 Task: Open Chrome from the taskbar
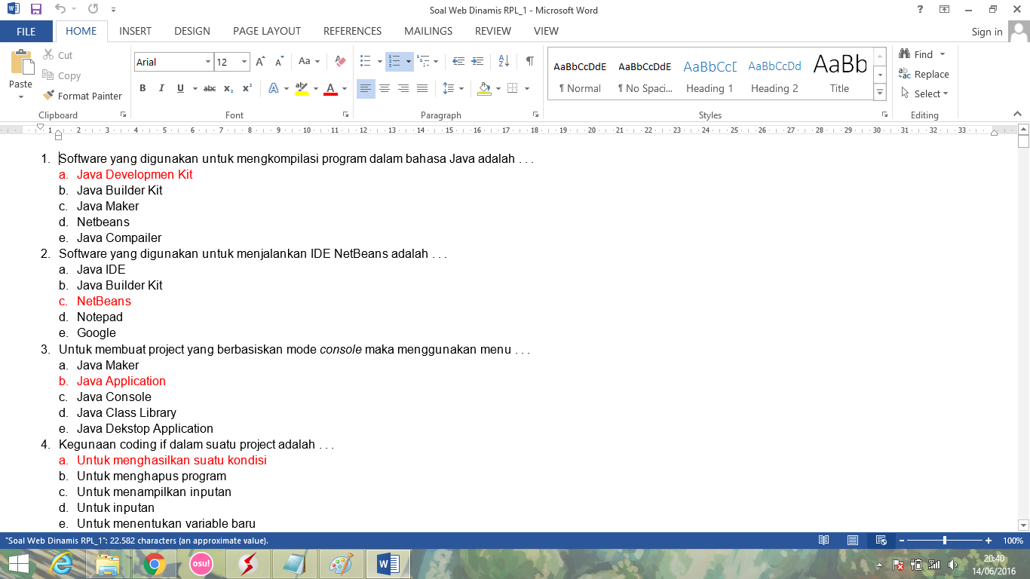click(155, 562)
